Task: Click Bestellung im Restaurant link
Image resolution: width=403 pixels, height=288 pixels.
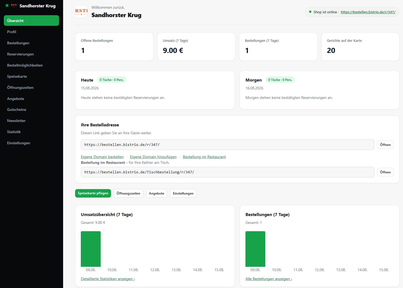Action: coord(204,157)
